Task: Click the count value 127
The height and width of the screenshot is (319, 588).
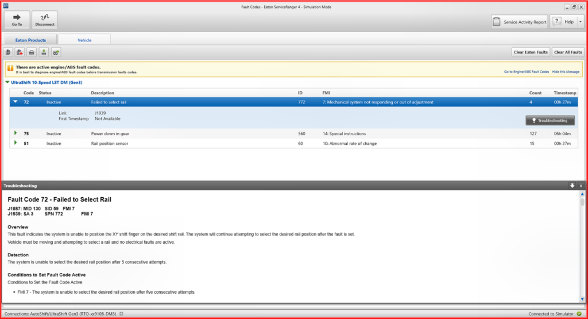Action: (533, 133)
